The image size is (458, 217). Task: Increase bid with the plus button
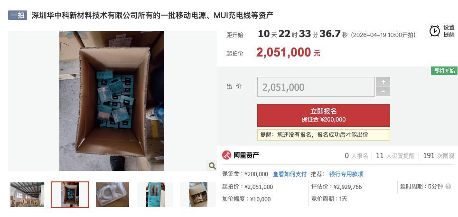383,82
